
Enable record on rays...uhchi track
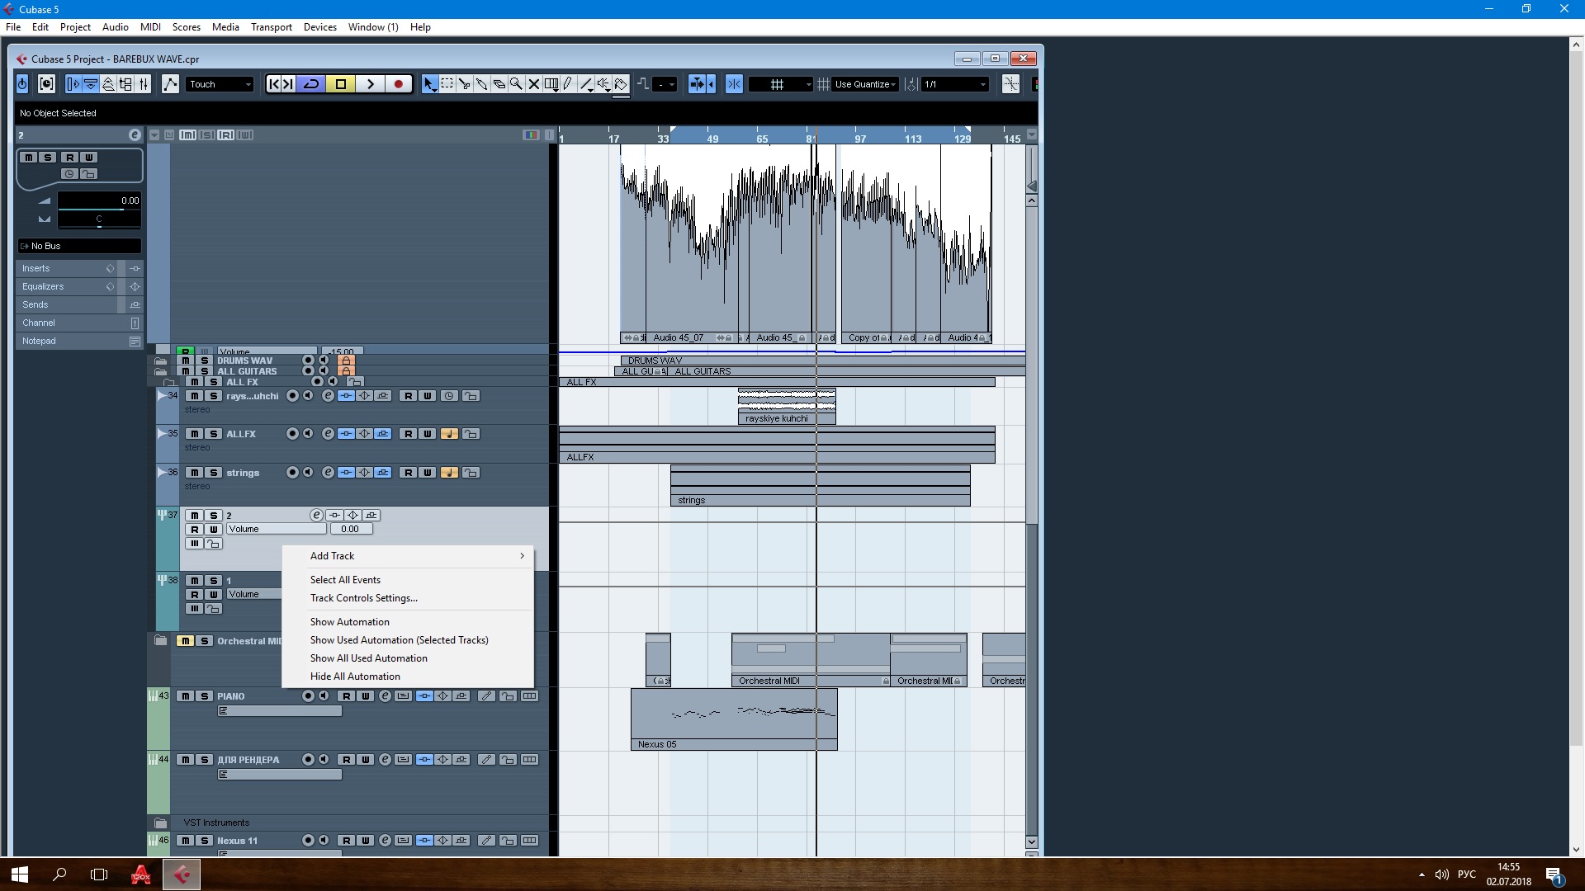click(x=292, y=396)
